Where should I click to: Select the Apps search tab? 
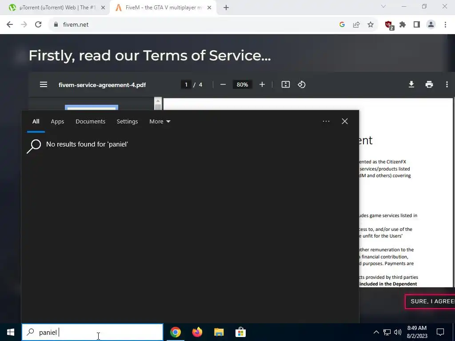pos(57,122)
